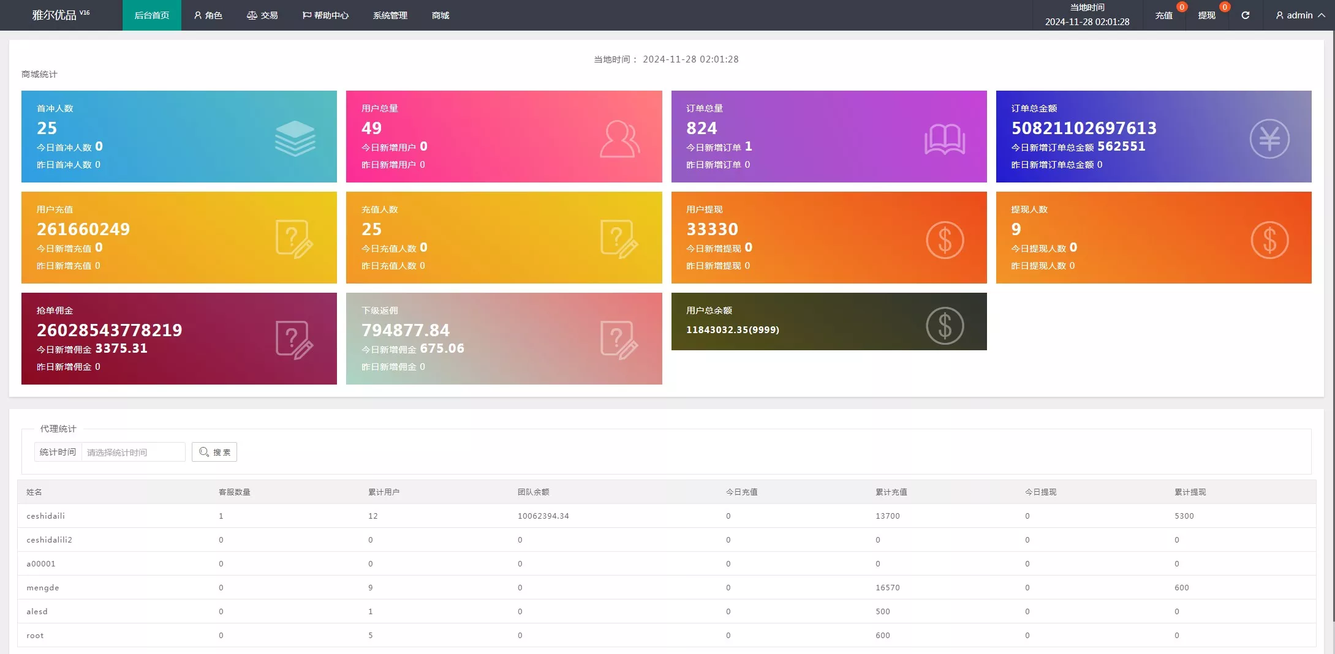The height and width of the screenshot is (654, 1335).
Task: Open the 系统管理 menu
Action: (x=390, y=15)
